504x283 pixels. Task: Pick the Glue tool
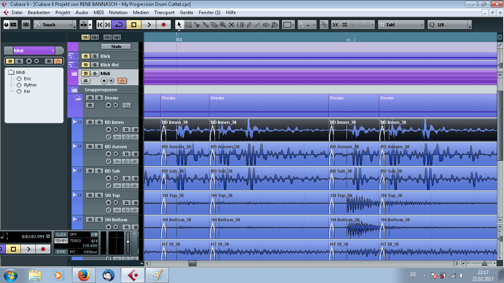coord(206,25)
